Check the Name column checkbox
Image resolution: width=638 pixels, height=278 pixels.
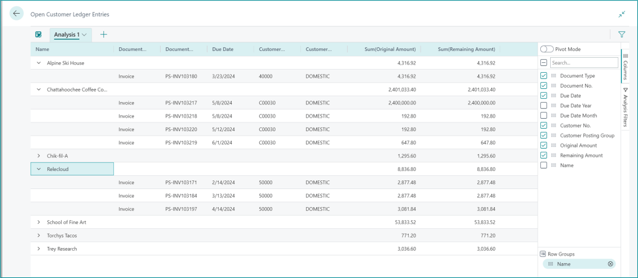(x=544, y=165)
